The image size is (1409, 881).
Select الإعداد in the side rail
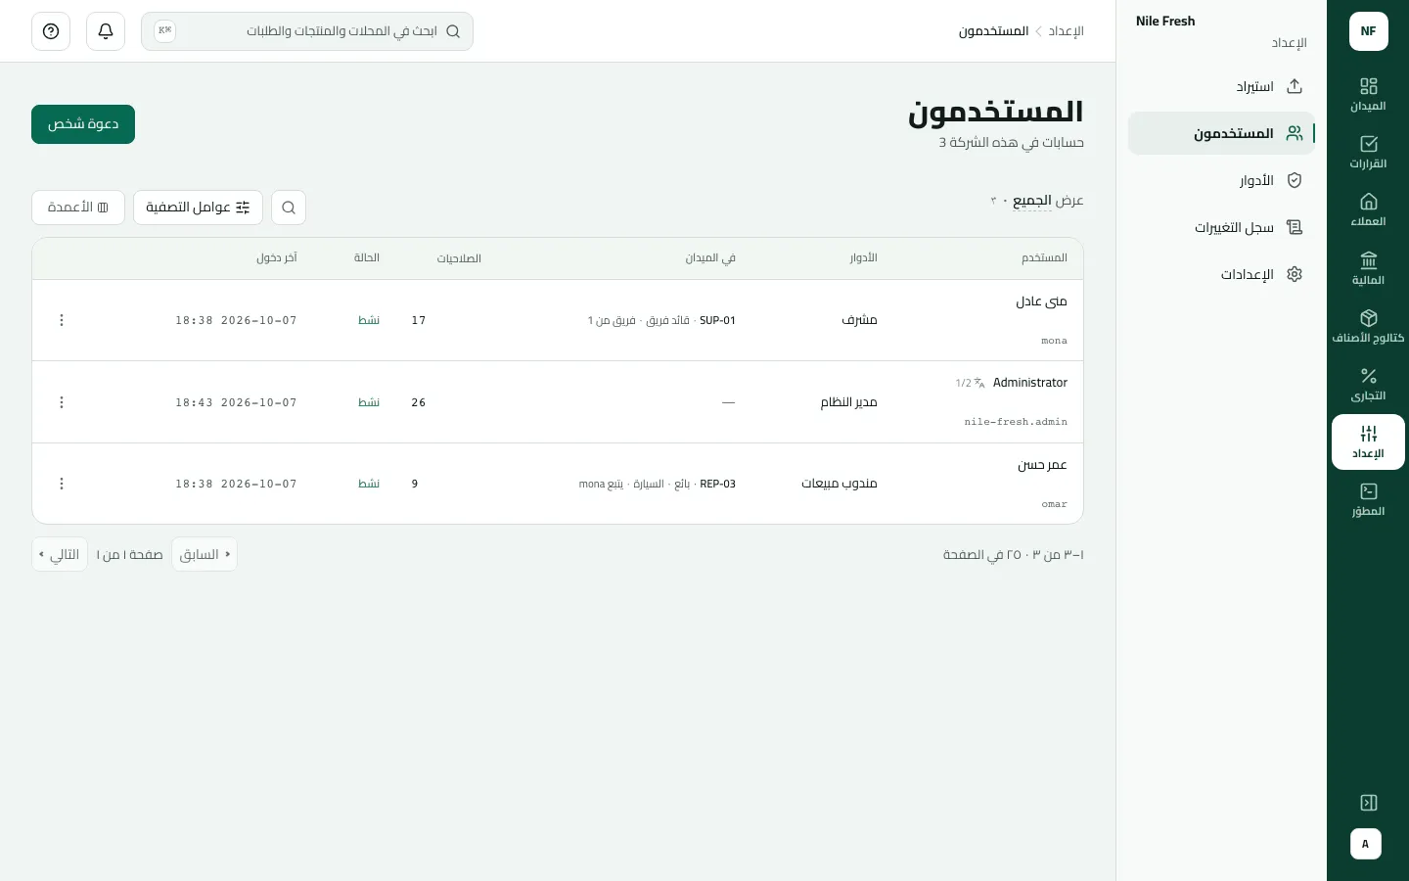click(x=1368, y=442)
